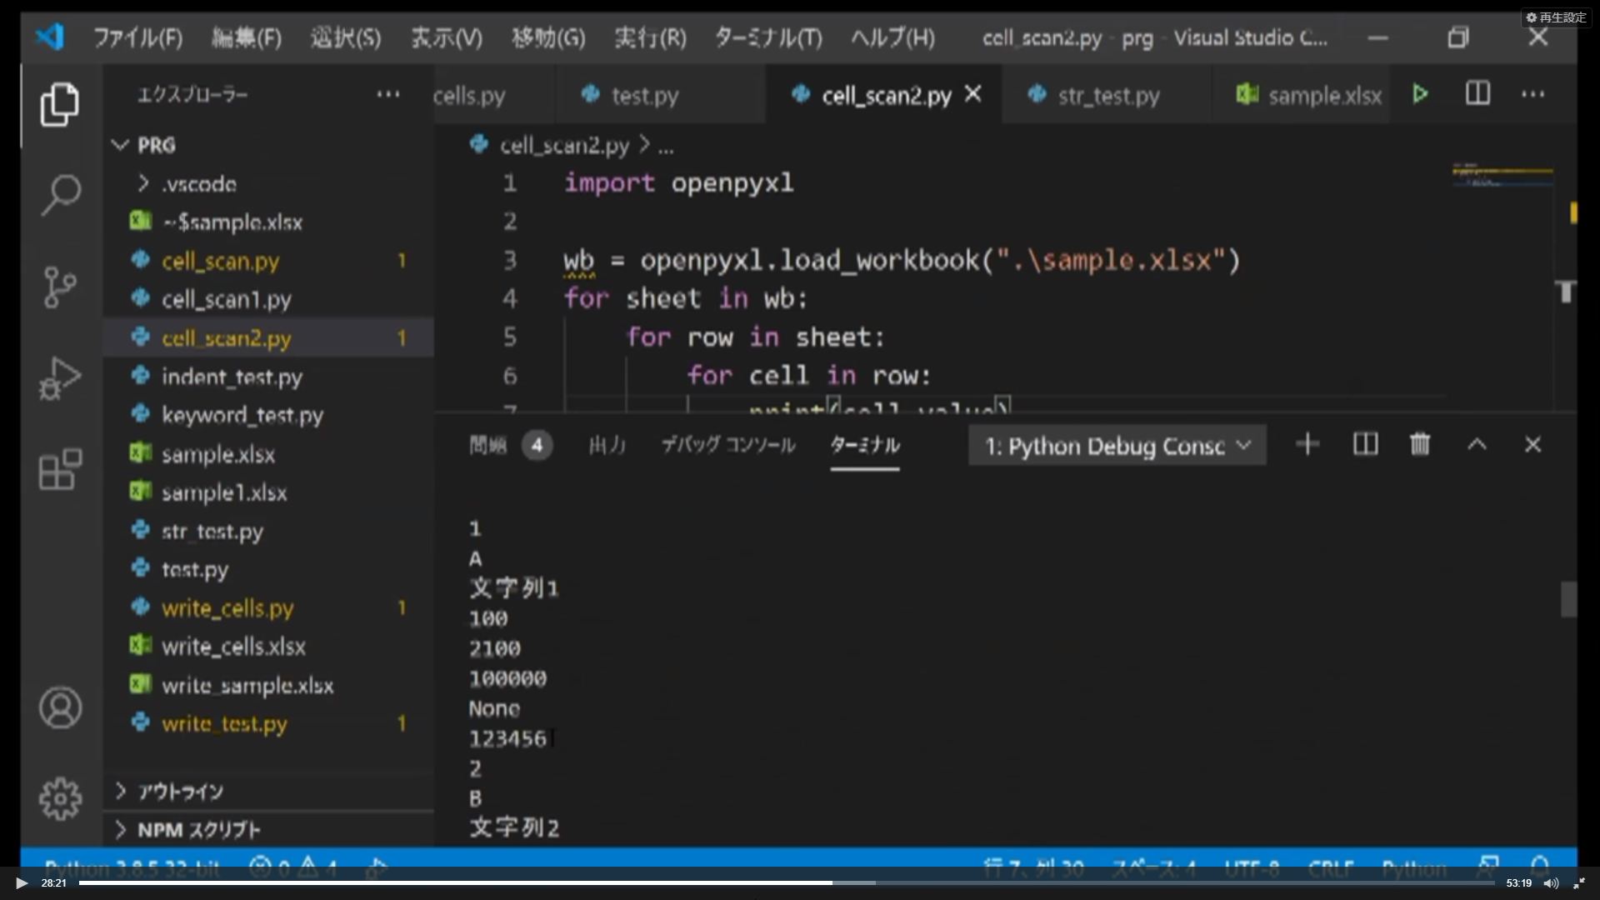The image size is (1600, 900).
Task: Click the video player play button
Action: pos(22,883)
